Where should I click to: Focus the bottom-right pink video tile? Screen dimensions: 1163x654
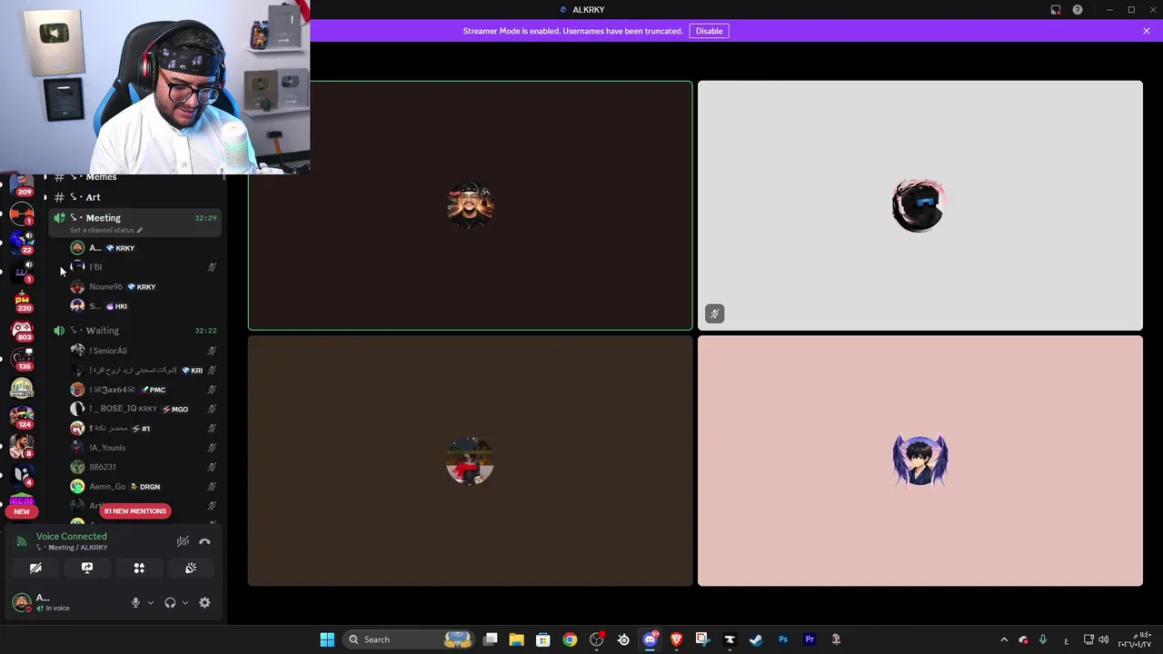(x=920, y=461)
